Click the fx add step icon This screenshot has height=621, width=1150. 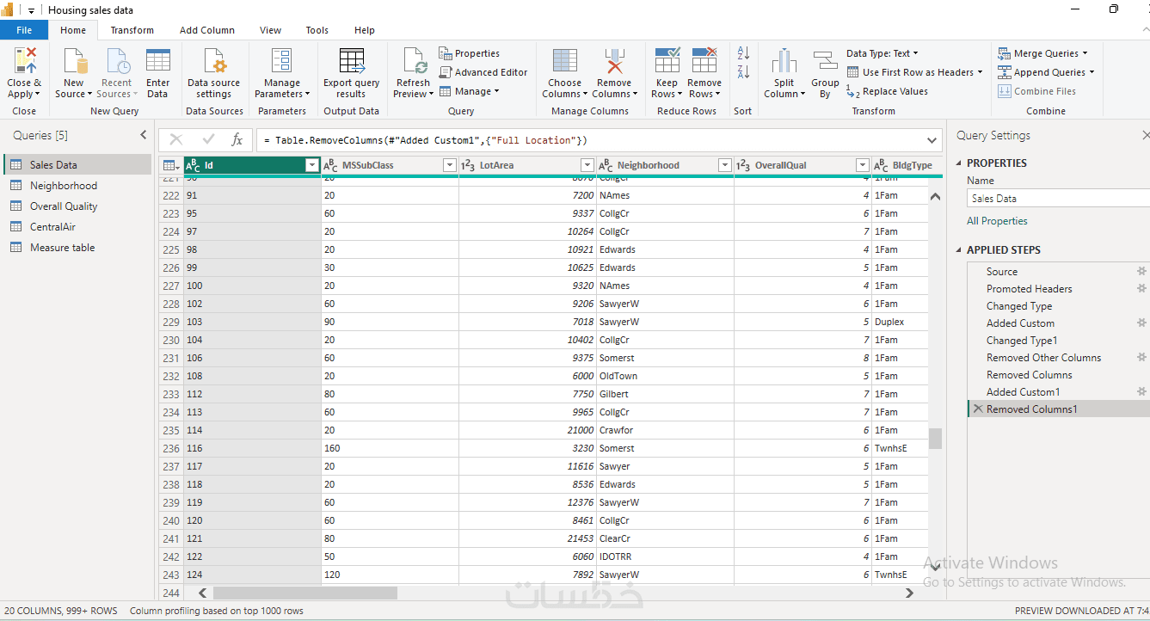pos(237,139)
